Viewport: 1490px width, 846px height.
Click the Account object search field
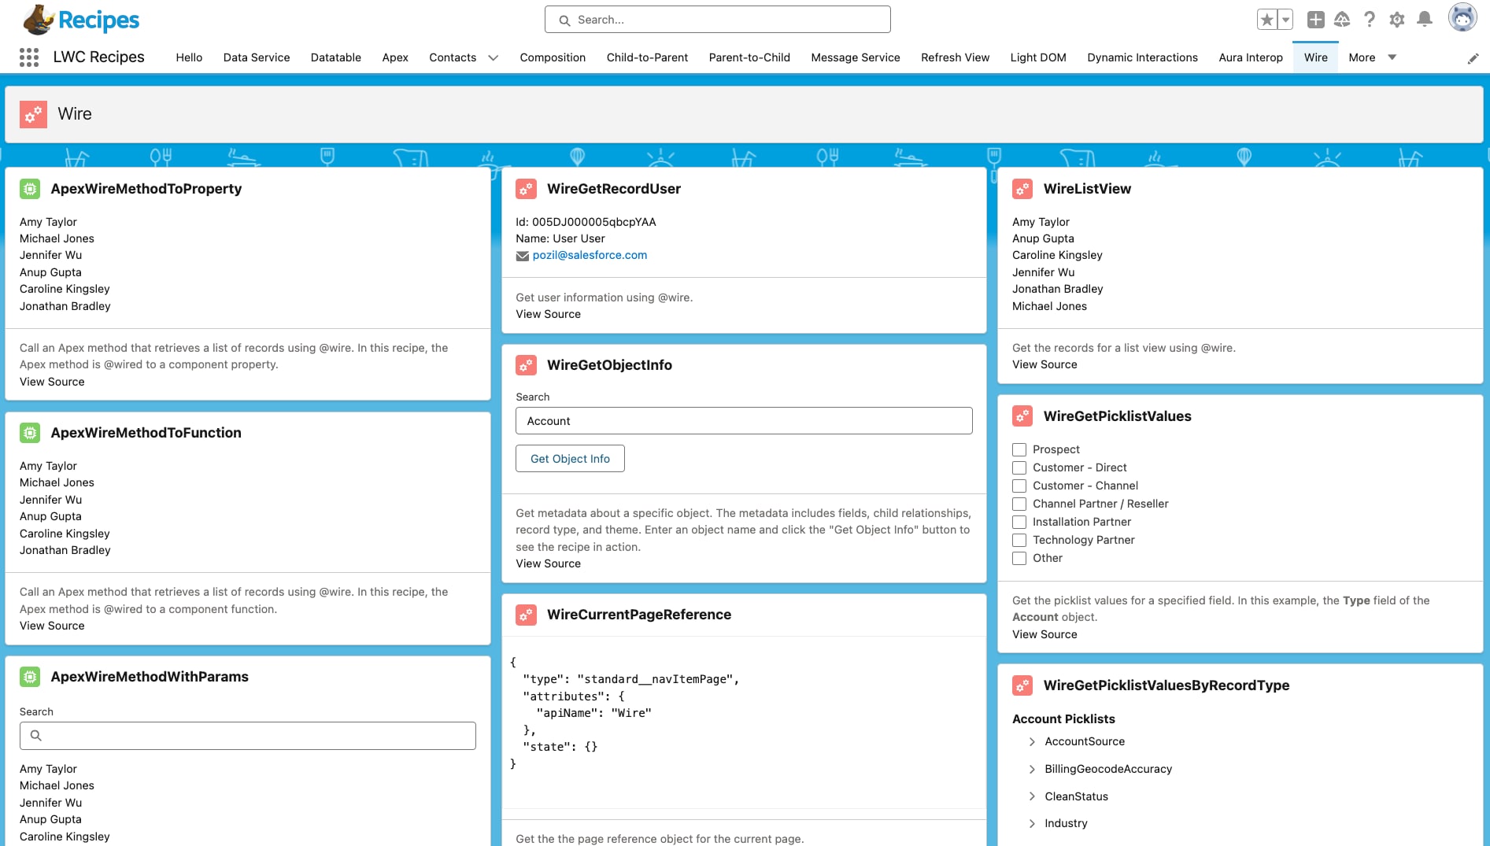(x=743, y=421)
